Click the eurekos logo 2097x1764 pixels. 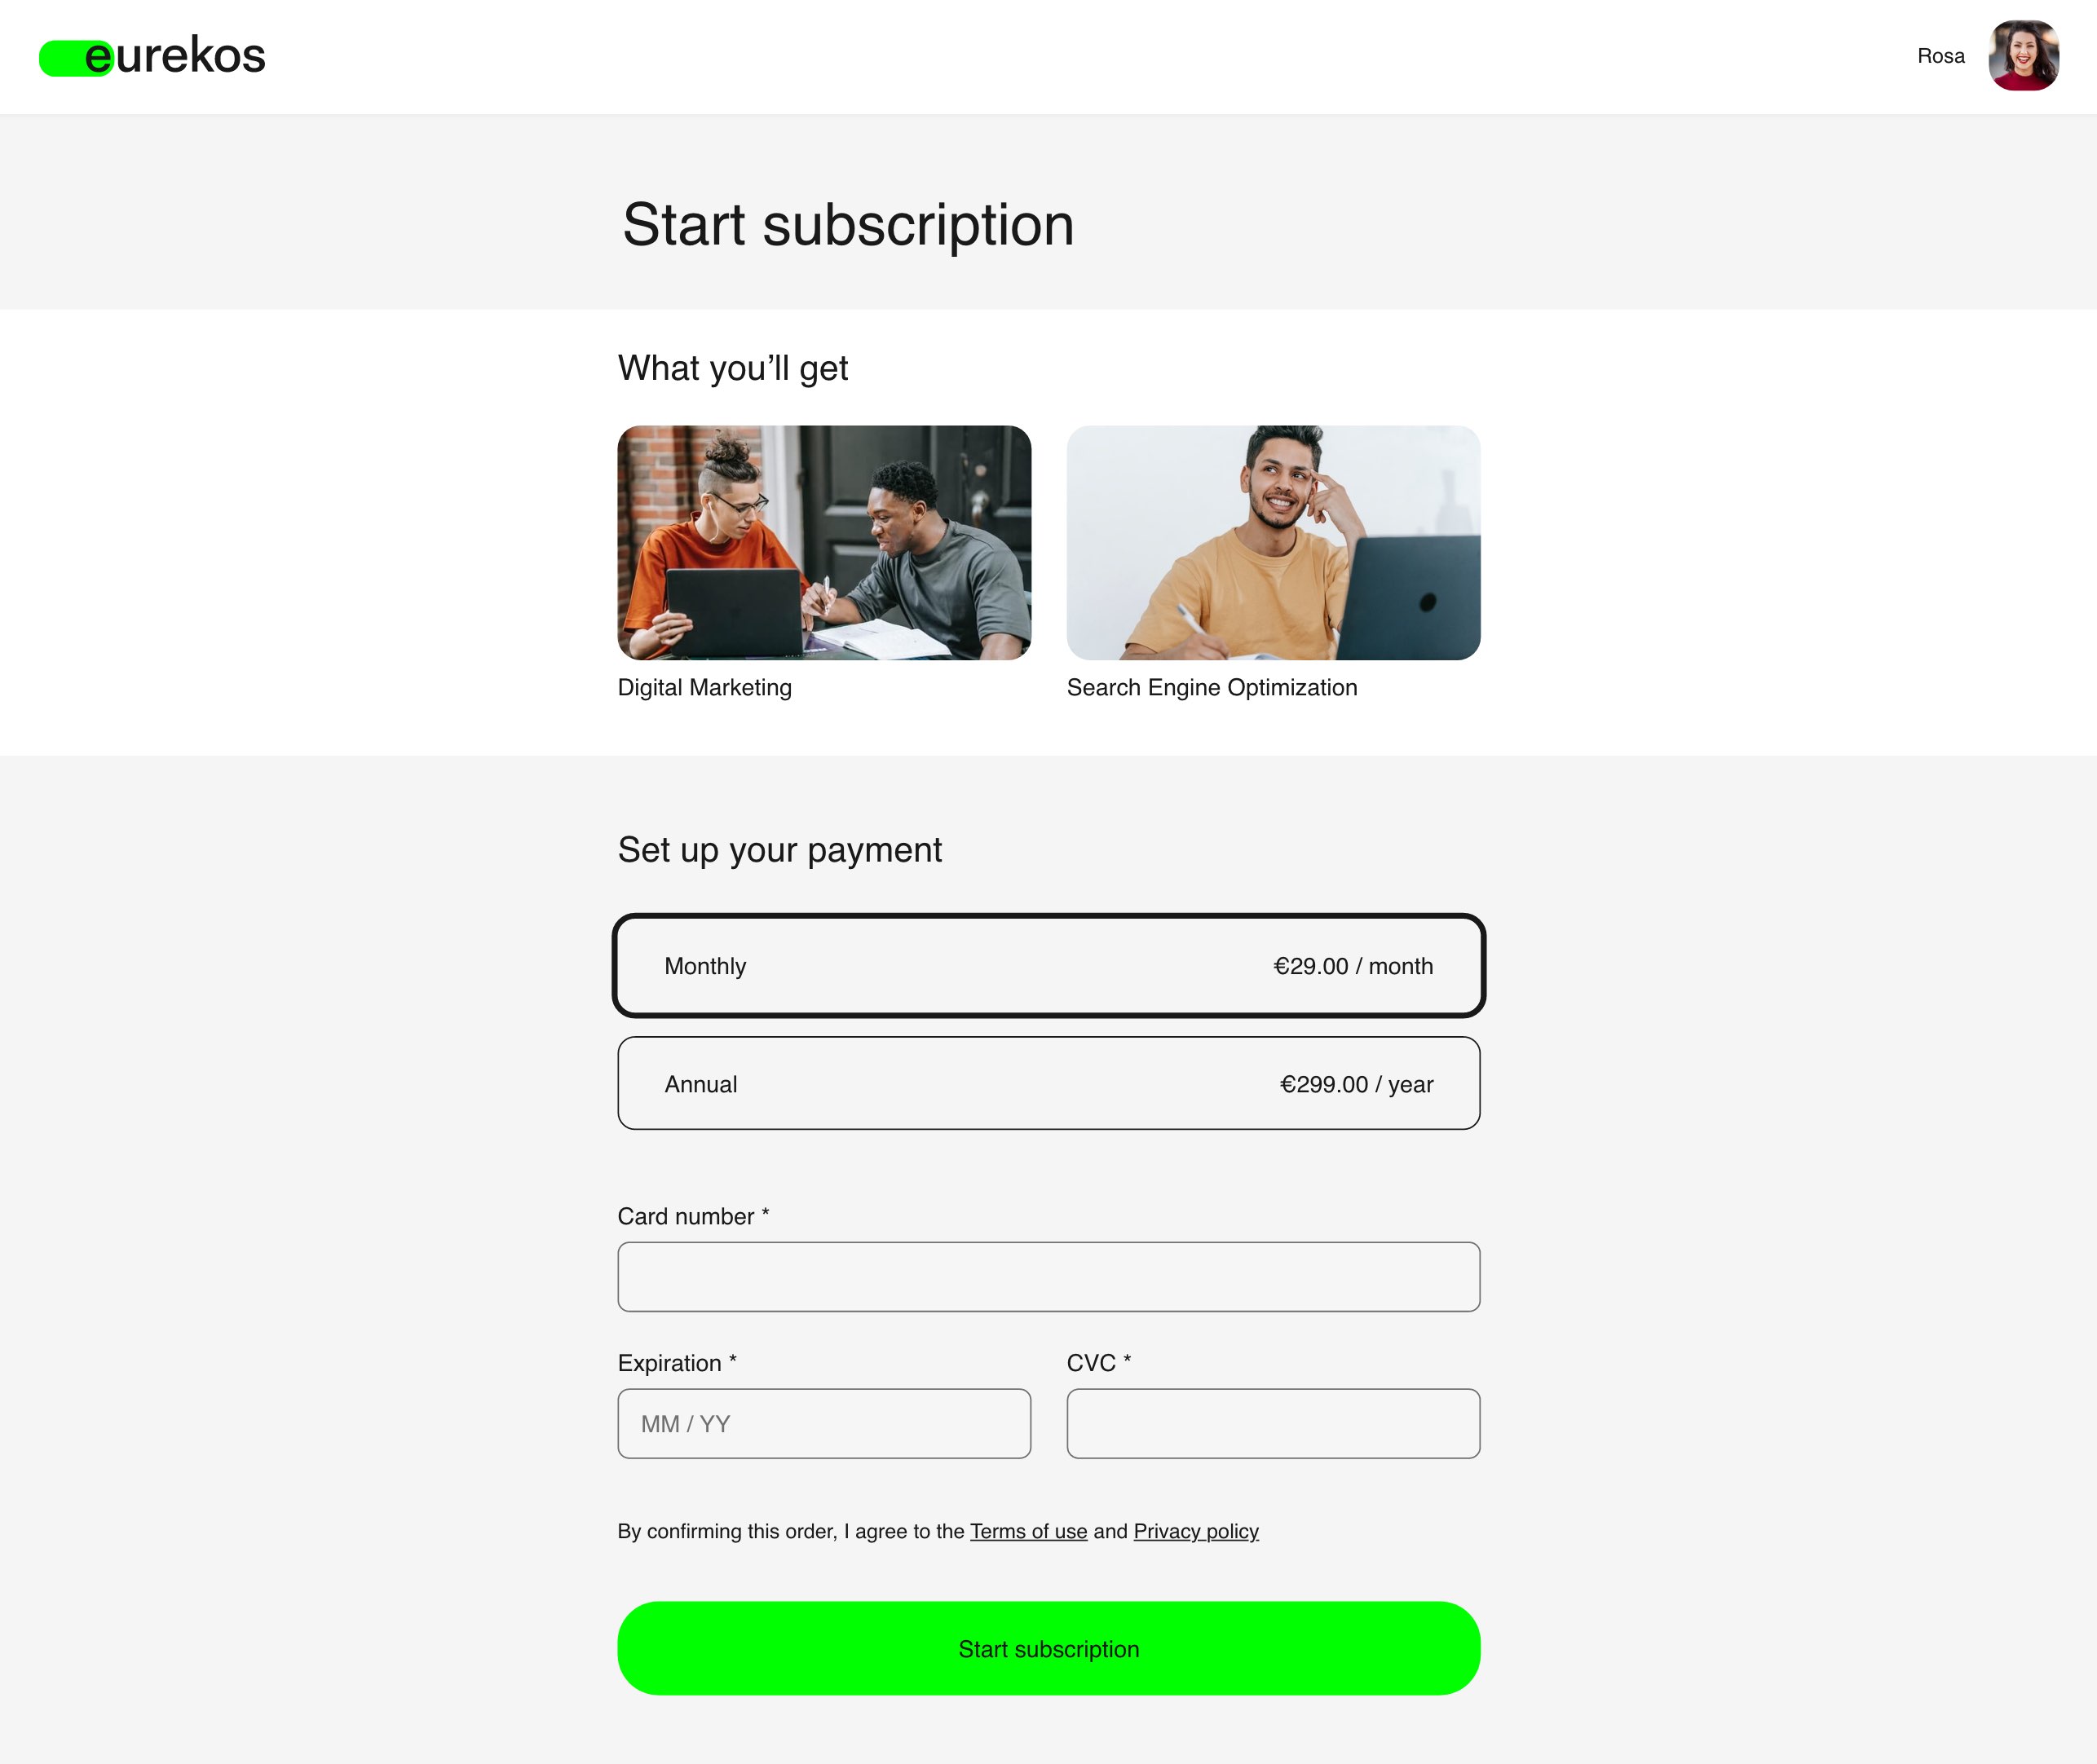coord(152,56)
